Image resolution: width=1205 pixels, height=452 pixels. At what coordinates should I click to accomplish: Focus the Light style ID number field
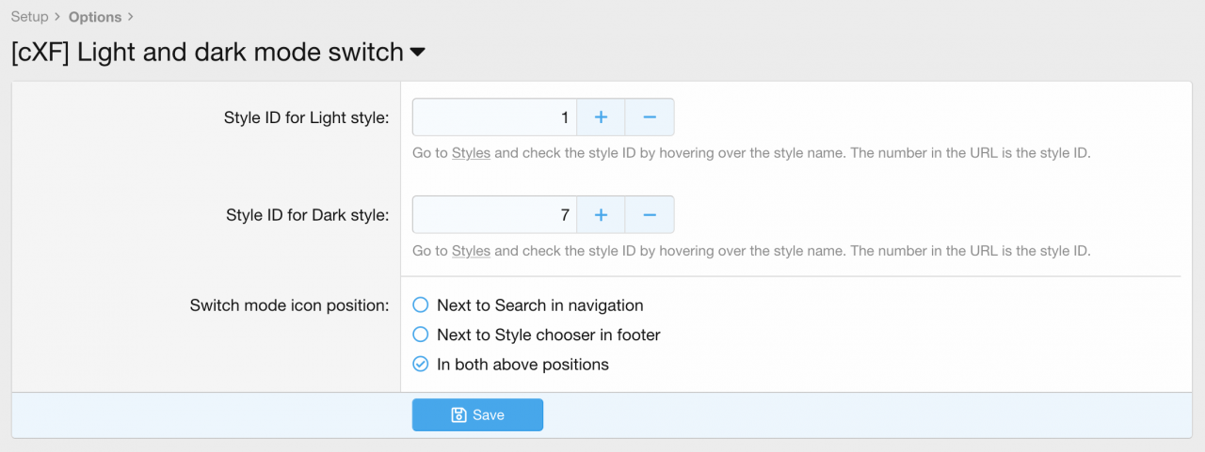point(494,117)
